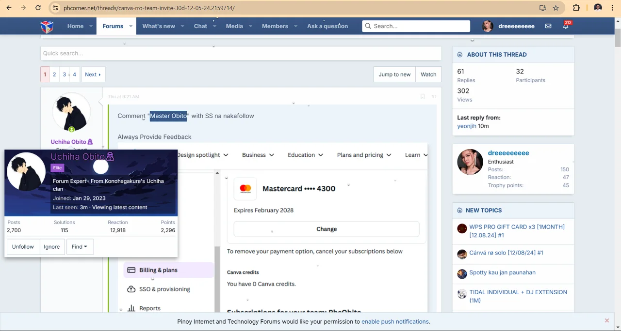Viewport: 621px width, 331px height.
Task: Open the Home nav item
Action: pyautogui.click(x=75, y=26)
